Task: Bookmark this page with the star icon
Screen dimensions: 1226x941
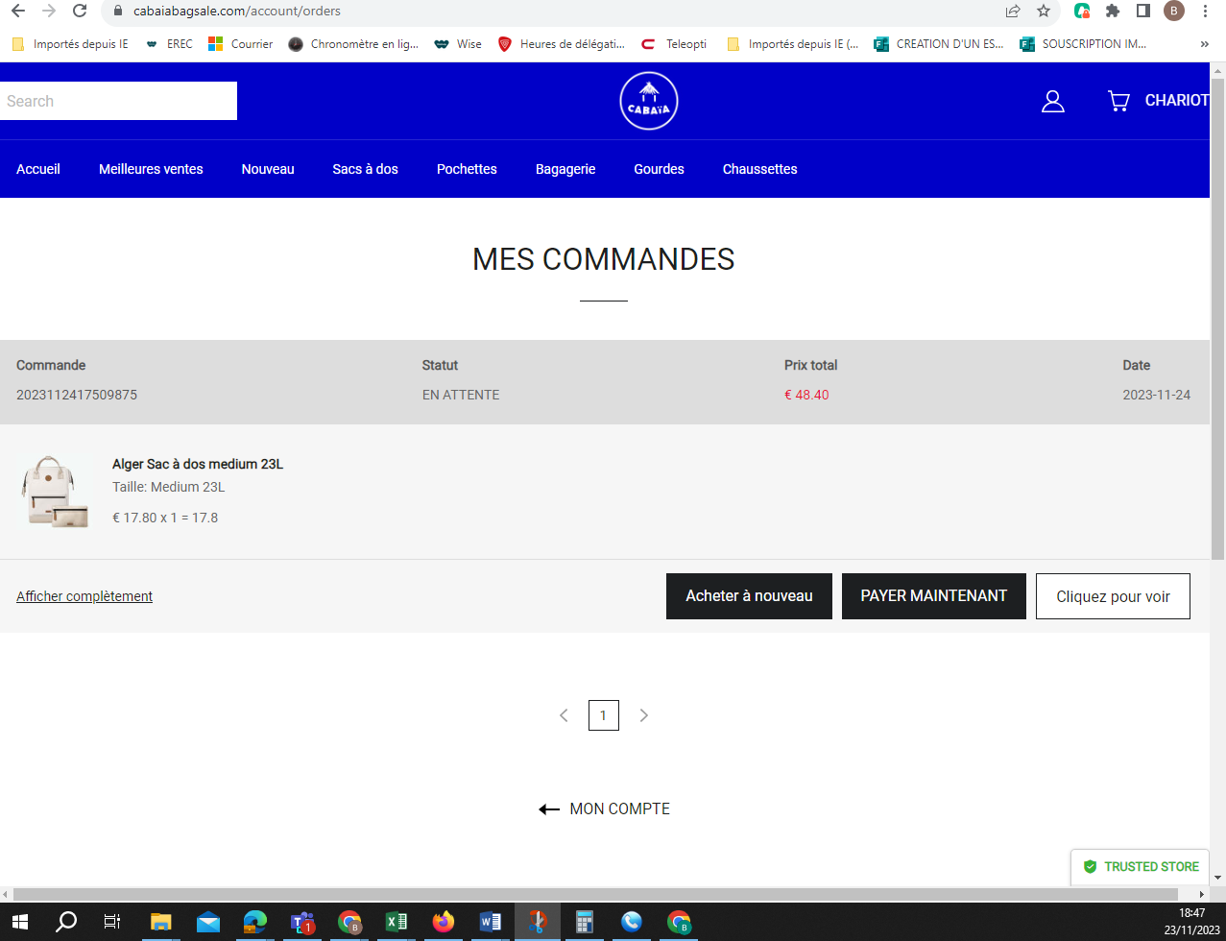Action: (x=1044, y=12)
